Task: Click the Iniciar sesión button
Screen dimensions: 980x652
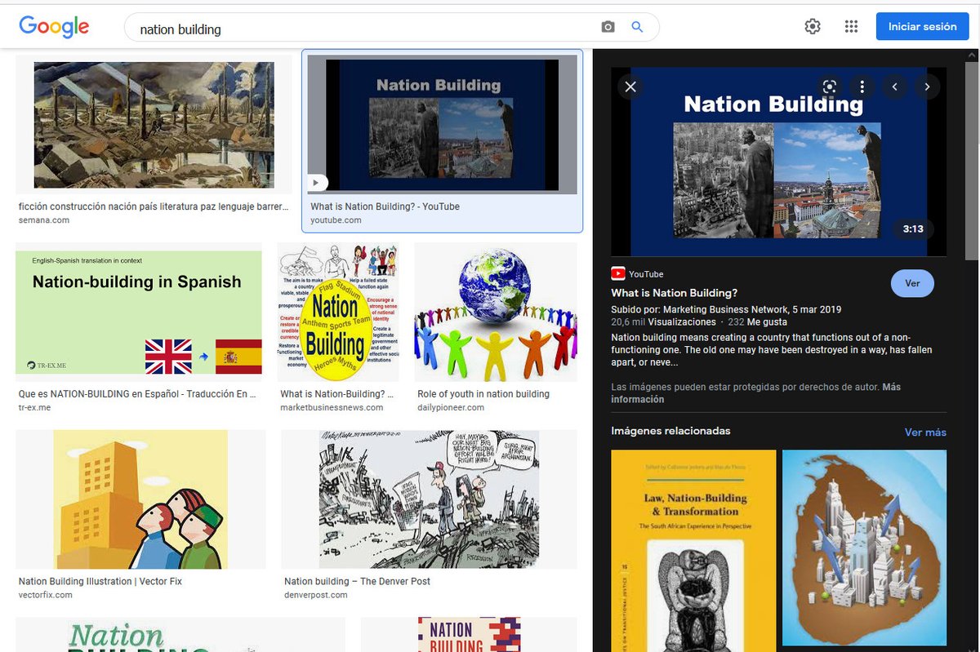Action: click(x=922, y=26)
